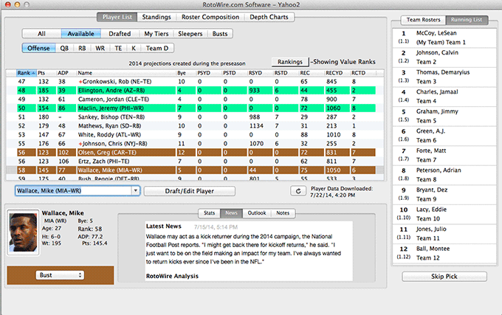Filter players by TE position
The height and width of the screenshot is (315, 502).
[118, 48]
